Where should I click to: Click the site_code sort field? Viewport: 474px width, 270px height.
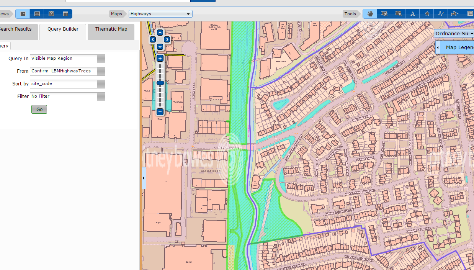pyautogui.click(x=64, y=84)
